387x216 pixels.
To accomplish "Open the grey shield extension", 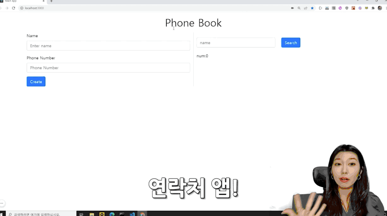I will pos(347,8).
